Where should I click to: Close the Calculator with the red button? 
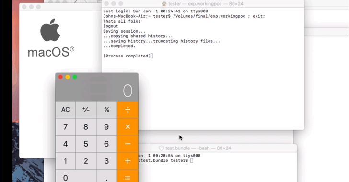click(x=60, y=77)
